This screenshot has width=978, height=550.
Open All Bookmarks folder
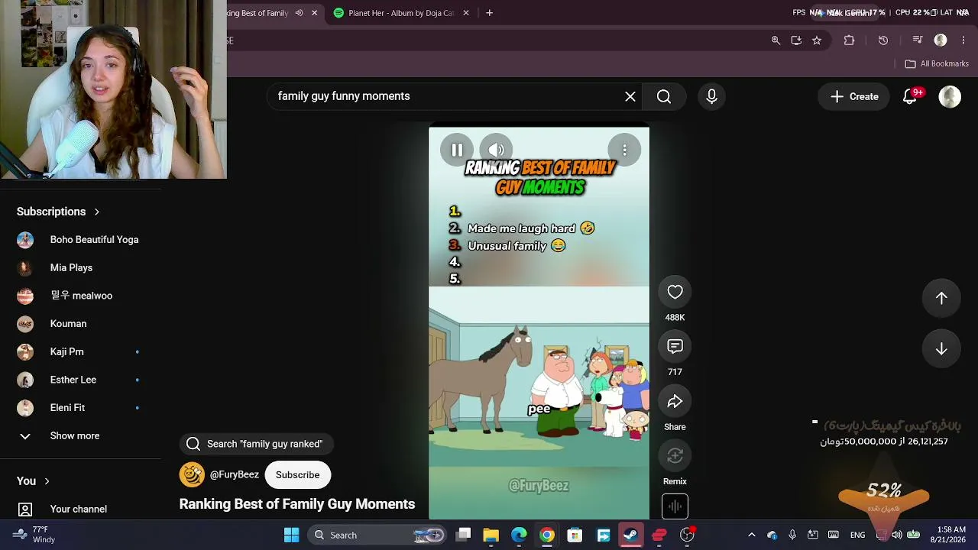coord(937,64)
